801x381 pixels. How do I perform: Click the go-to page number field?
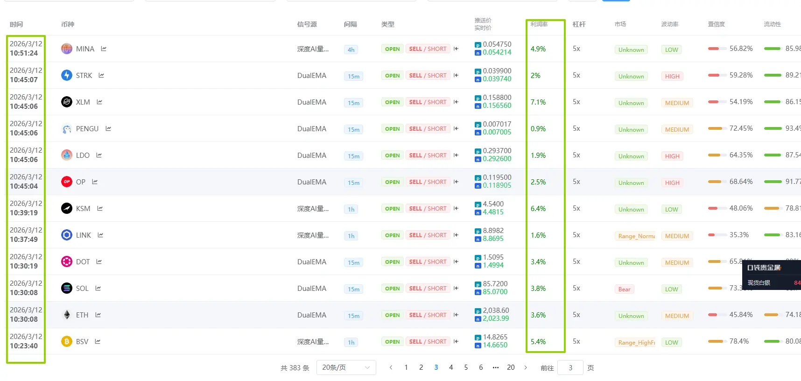point(570,367)
